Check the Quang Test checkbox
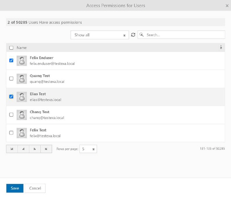Viewport: 231px width, 198px height. pyautogui.click(x=11, y=79)
